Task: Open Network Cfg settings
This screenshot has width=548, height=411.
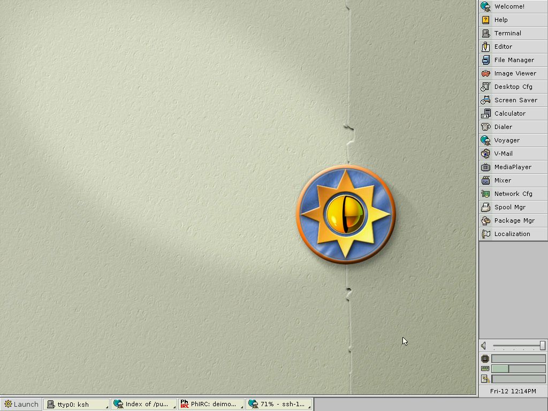Action: tap(513, 194)
